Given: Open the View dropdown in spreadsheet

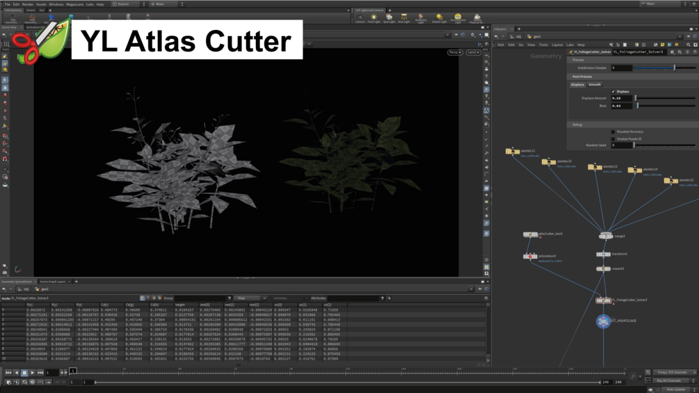Looking at the screenshot, I should click(x=250, y=298).
